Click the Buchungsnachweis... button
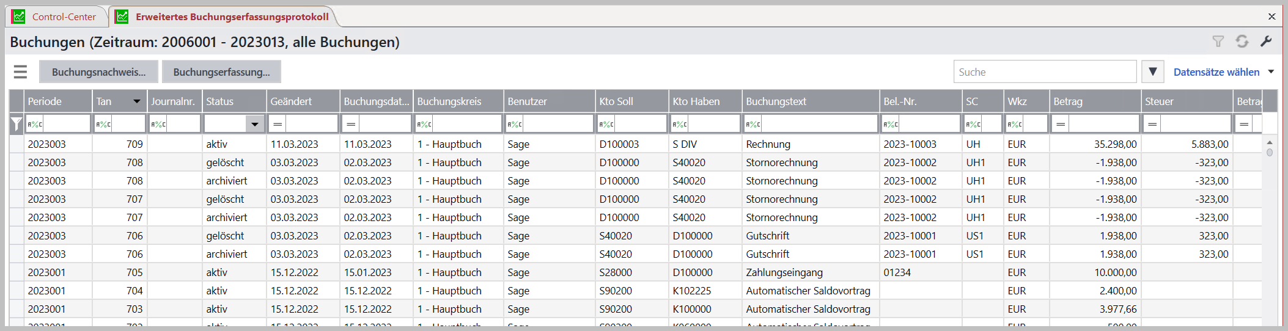This screenshot has width=1288, height=331. [98, 72]
